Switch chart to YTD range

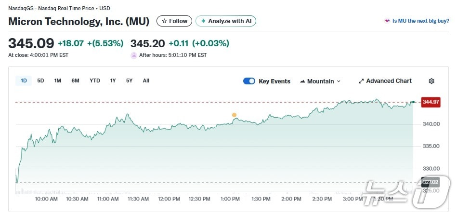[95, 81]
